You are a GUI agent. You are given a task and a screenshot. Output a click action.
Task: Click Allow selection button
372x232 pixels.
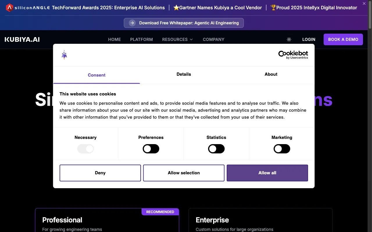[184, 173]
